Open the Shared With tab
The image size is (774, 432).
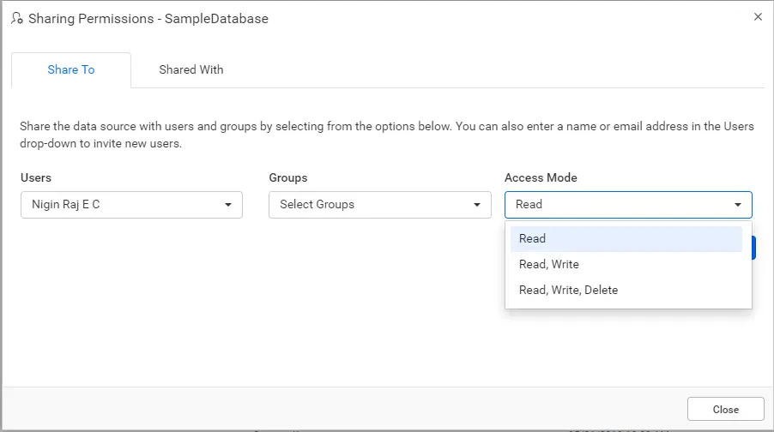190,70
